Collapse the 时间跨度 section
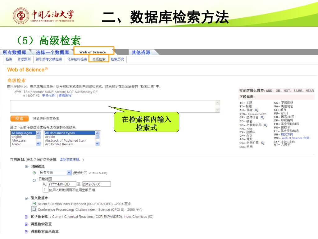This screenshot has height=239, width=318. (26, 167)
